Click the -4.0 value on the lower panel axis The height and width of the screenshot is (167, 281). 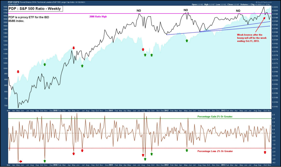click(x=273, y=163)
